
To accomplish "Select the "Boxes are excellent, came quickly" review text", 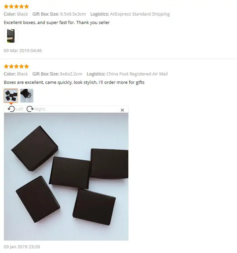I will point(74,82).
